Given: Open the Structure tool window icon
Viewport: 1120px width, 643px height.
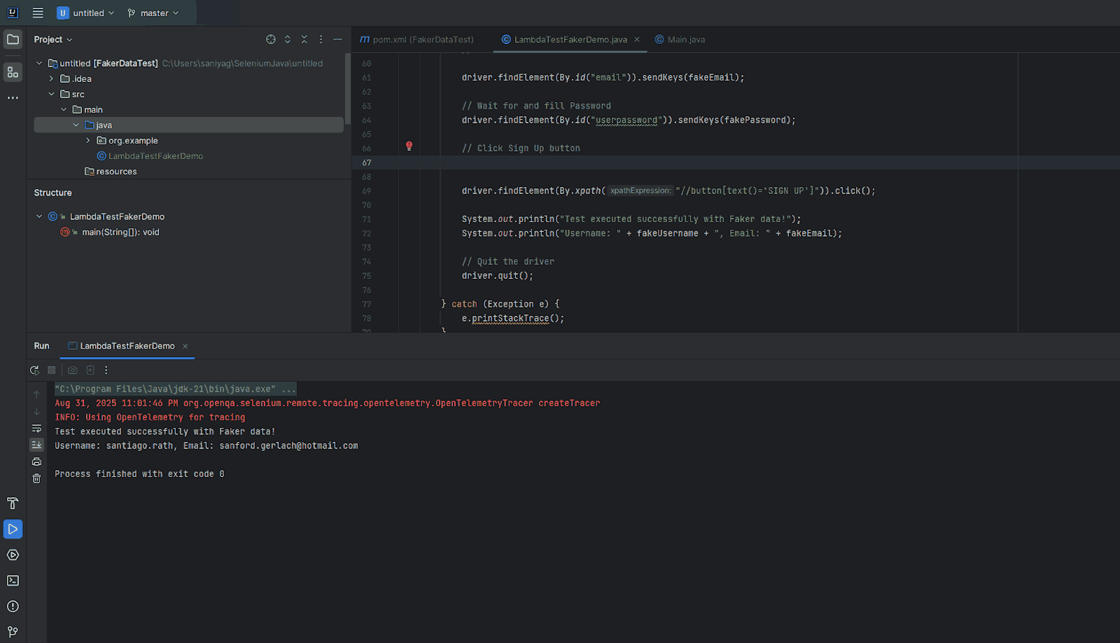Looking at the screenshot, I should point(13,72).
